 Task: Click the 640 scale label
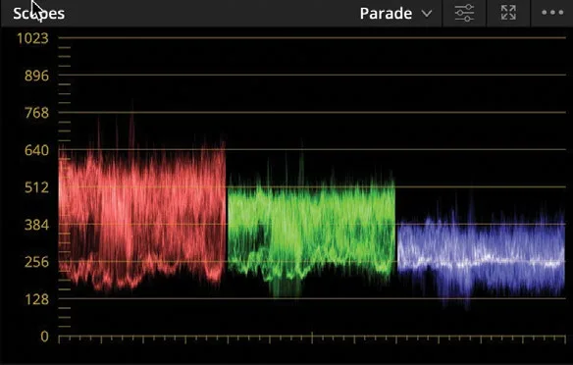(36, 150)
